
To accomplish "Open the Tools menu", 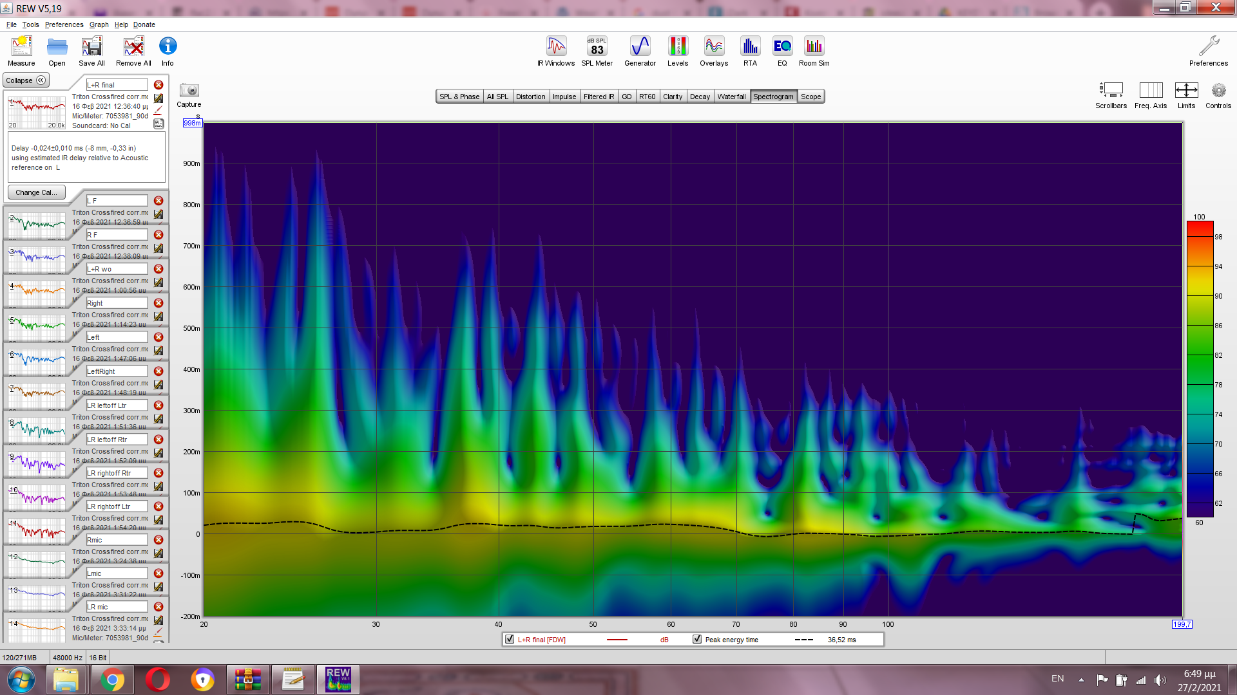I will [30, 24].
